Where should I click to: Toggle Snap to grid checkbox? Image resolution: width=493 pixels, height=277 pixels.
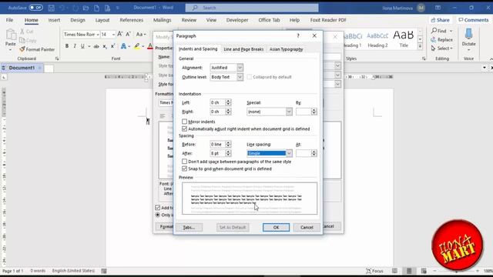pyautogui.click(x=185, y=169)
